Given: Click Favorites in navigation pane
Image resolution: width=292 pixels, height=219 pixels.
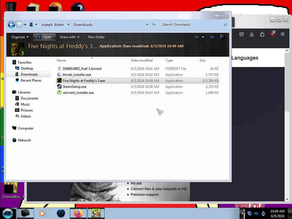Looking at the screenshot, I should 25,62.
